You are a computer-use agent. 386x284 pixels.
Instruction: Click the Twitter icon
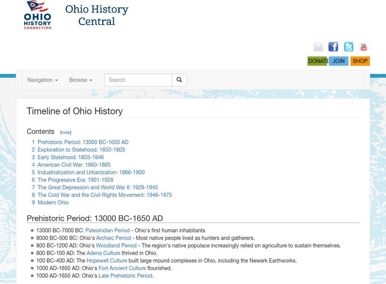348,47
